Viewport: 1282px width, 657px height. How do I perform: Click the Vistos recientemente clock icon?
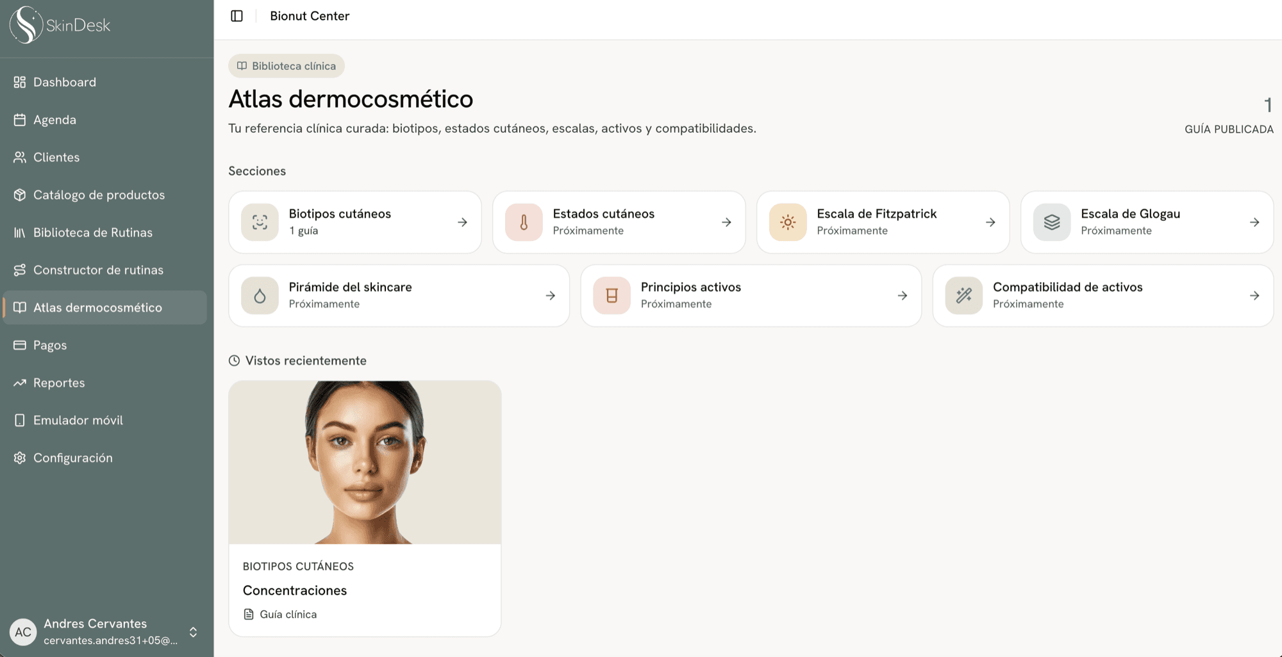coord(235,361)
